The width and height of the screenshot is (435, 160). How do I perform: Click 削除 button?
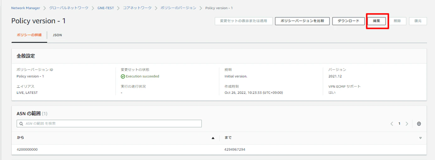397,21
